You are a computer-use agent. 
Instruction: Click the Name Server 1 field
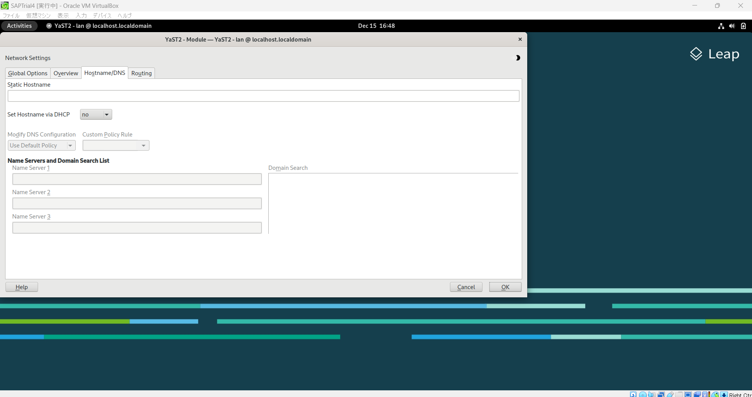137,179
